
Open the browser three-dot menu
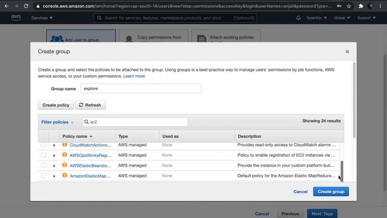380,6
